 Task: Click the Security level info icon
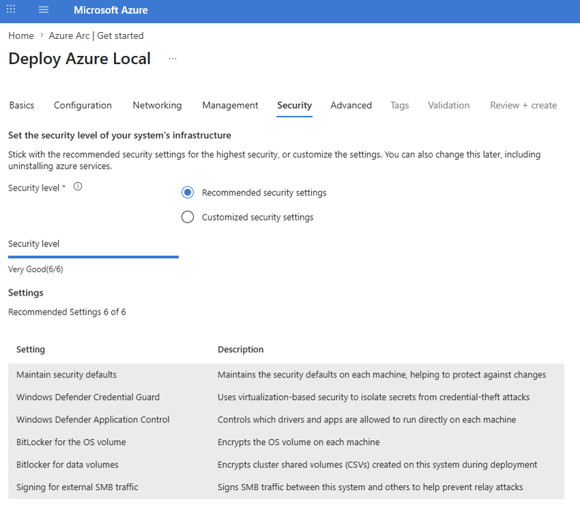click(x=78, y=186)
